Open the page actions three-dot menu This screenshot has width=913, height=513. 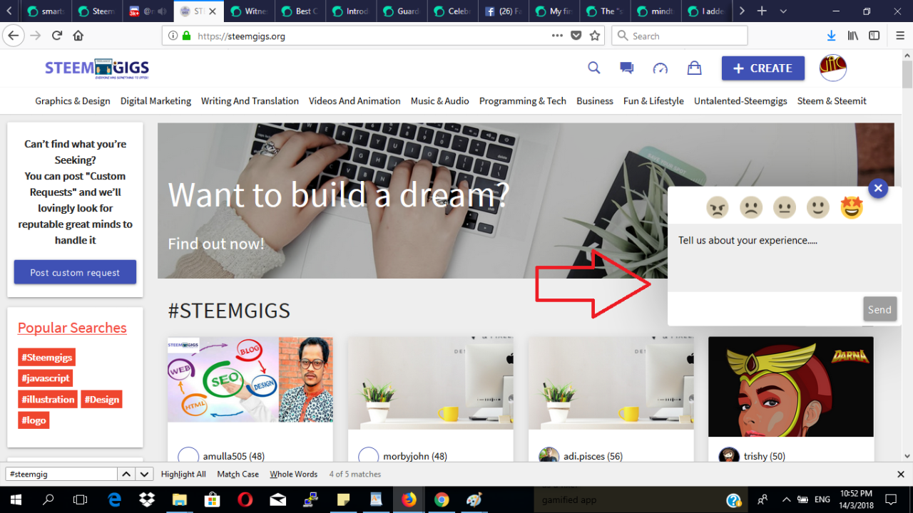pyautogui.click(x=558, y=36)
